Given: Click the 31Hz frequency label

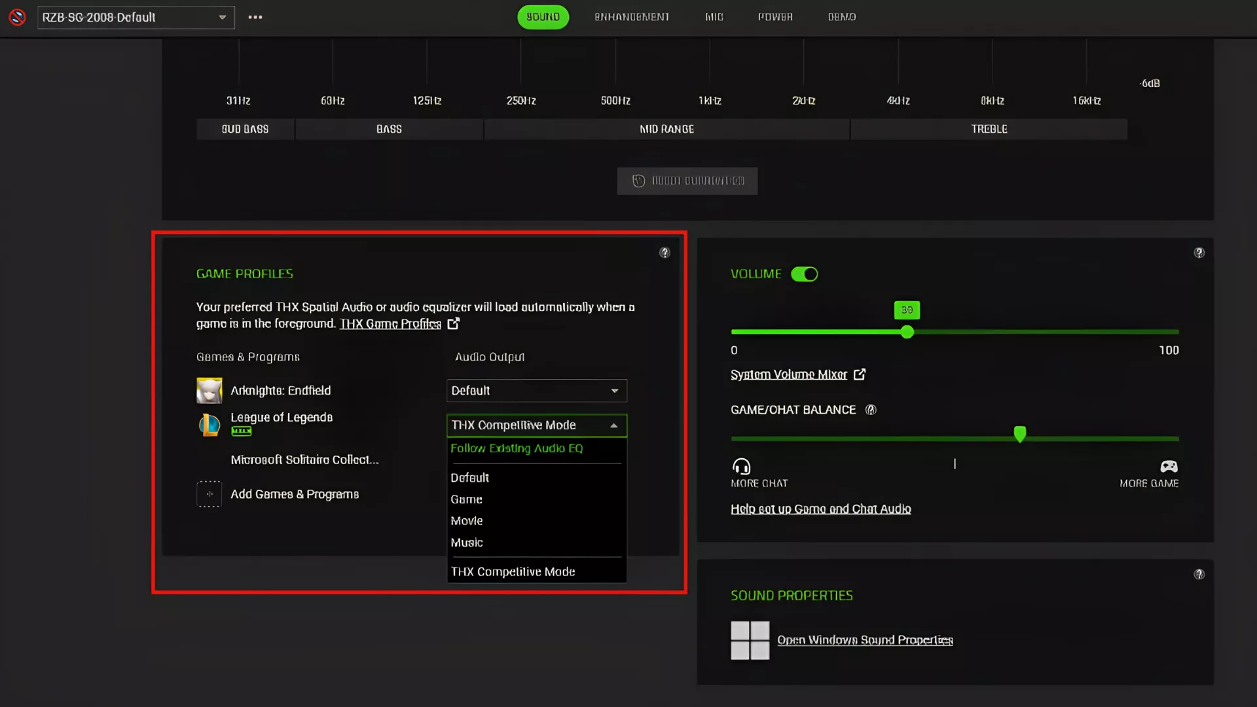Looking at the screenshot, I should (238, 101).
